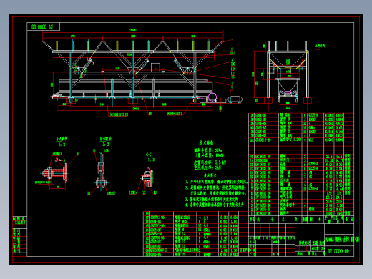Viewport: 372px width, 279px height.
Task: Click the "00 0000 AS" drawing number box
Action: click(x=43, y=26)
